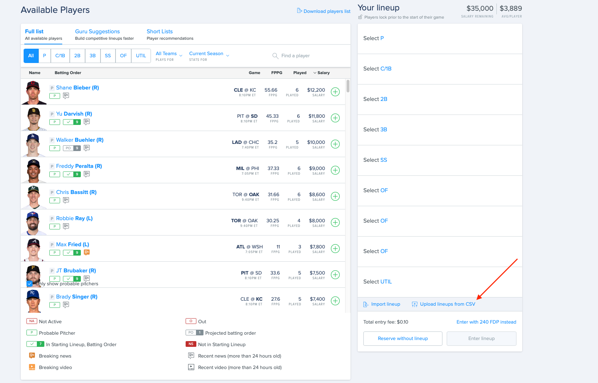Click Enter with 240 FDP instead
The image size is (598, 383).
tap(486, 322)
